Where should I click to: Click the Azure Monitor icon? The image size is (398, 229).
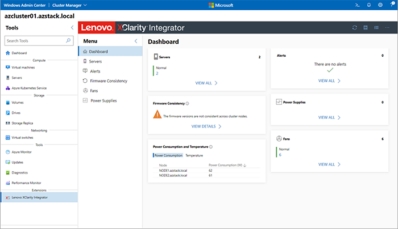[x=7, y=152]
